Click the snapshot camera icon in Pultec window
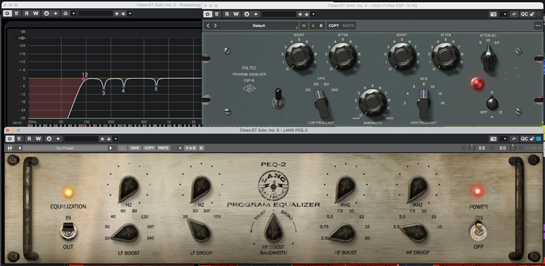Screen dimensions: 545x266 coord(493,14)
